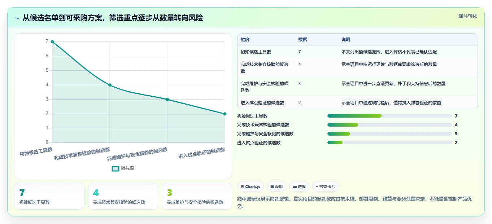Click the table description starting 示意项目中按运行环境
This screenshot has width=492, height=224.
389,65
